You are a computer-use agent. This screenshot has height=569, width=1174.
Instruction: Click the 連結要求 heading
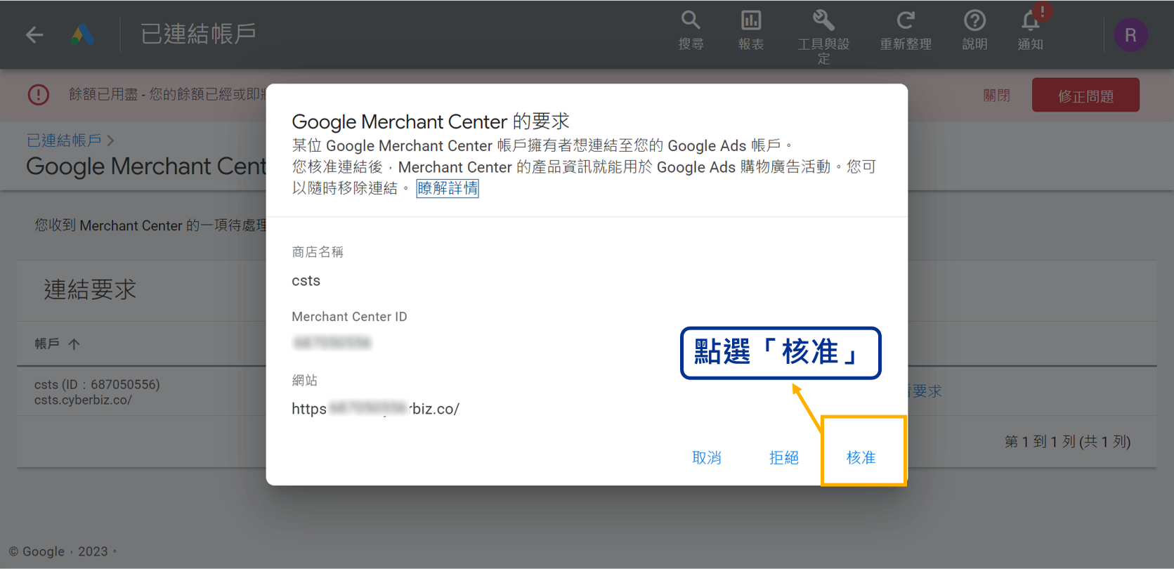pyautogui.click(x=90, y=289)
